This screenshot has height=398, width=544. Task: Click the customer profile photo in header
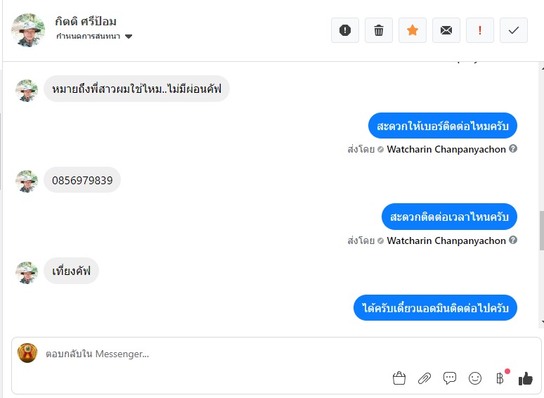click(29, 30)
